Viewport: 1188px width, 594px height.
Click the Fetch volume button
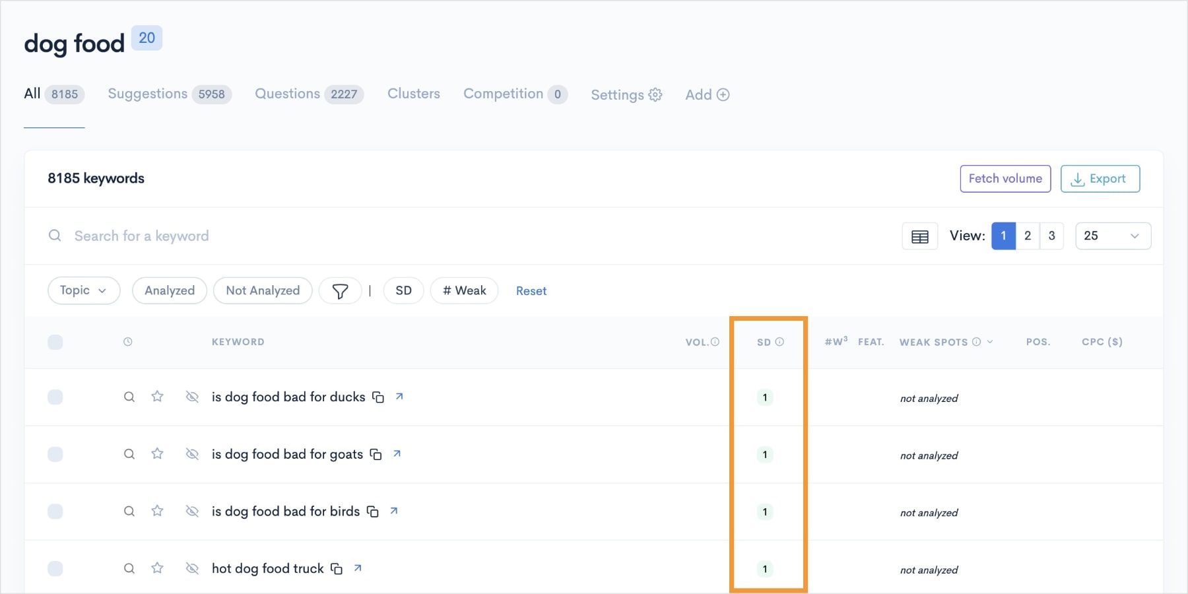coord(1005,178)
